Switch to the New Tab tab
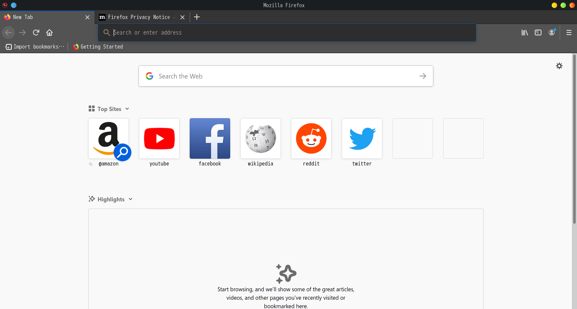The height and width of the screenshot is (309, 577). tap(47, 17)
